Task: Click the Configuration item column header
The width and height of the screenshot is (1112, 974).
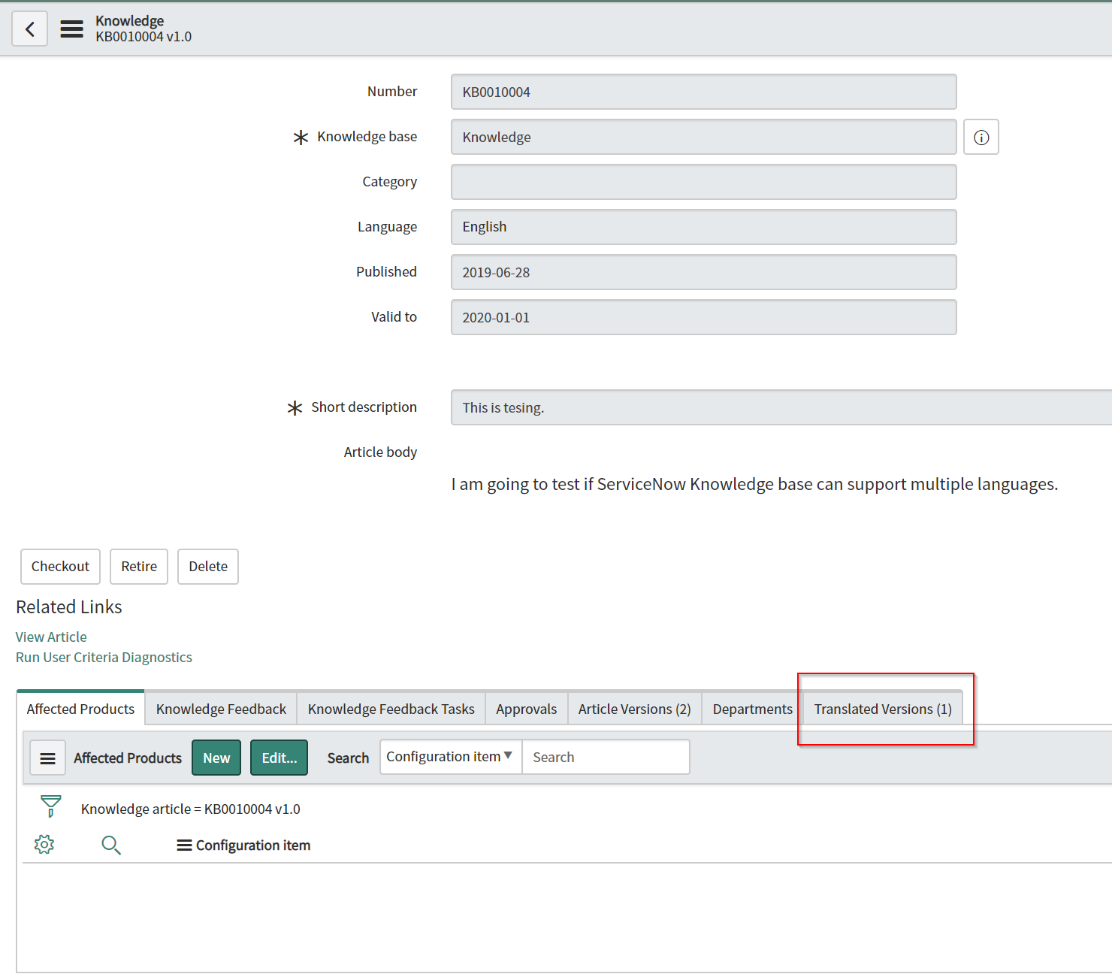Action: 253,845
